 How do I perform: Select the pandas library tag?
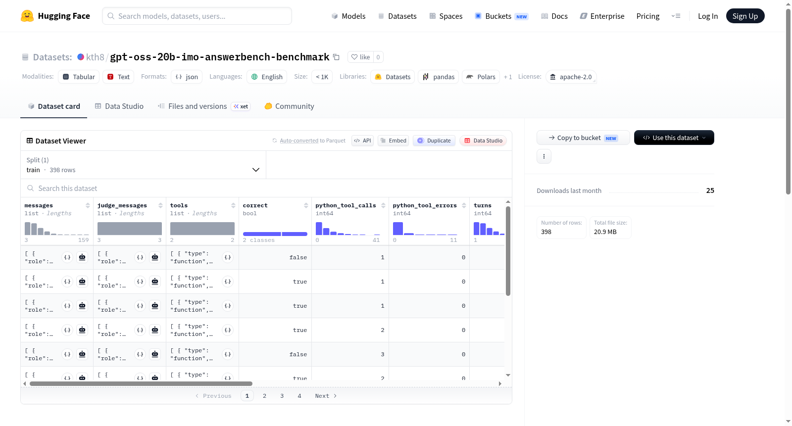click(439, 77)
